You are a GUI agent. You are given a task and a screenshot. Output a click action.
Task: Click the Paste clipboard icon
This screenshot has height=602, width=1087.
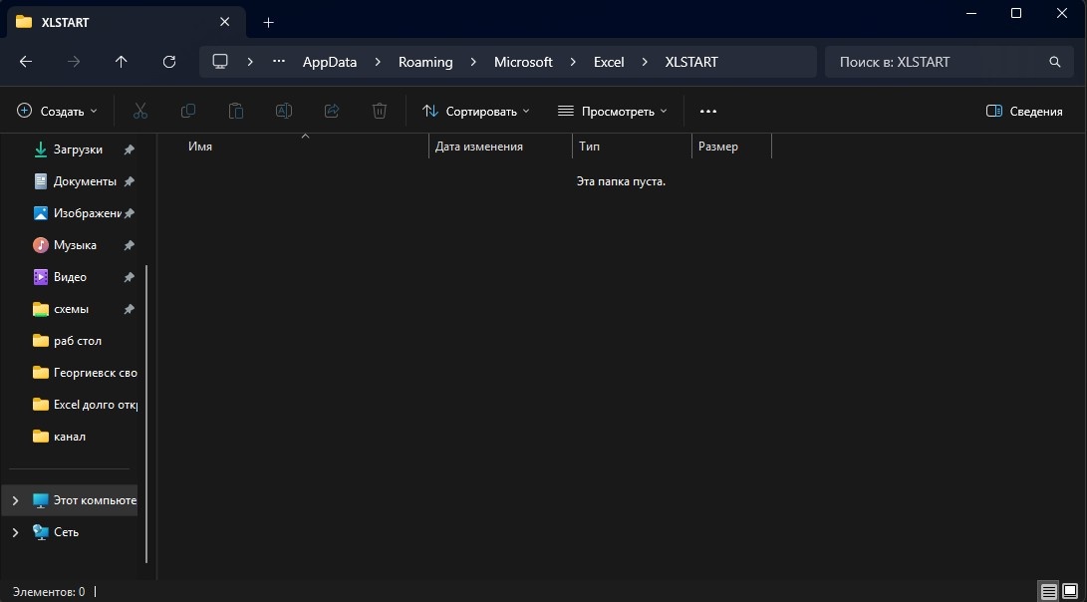pos(236,111)
